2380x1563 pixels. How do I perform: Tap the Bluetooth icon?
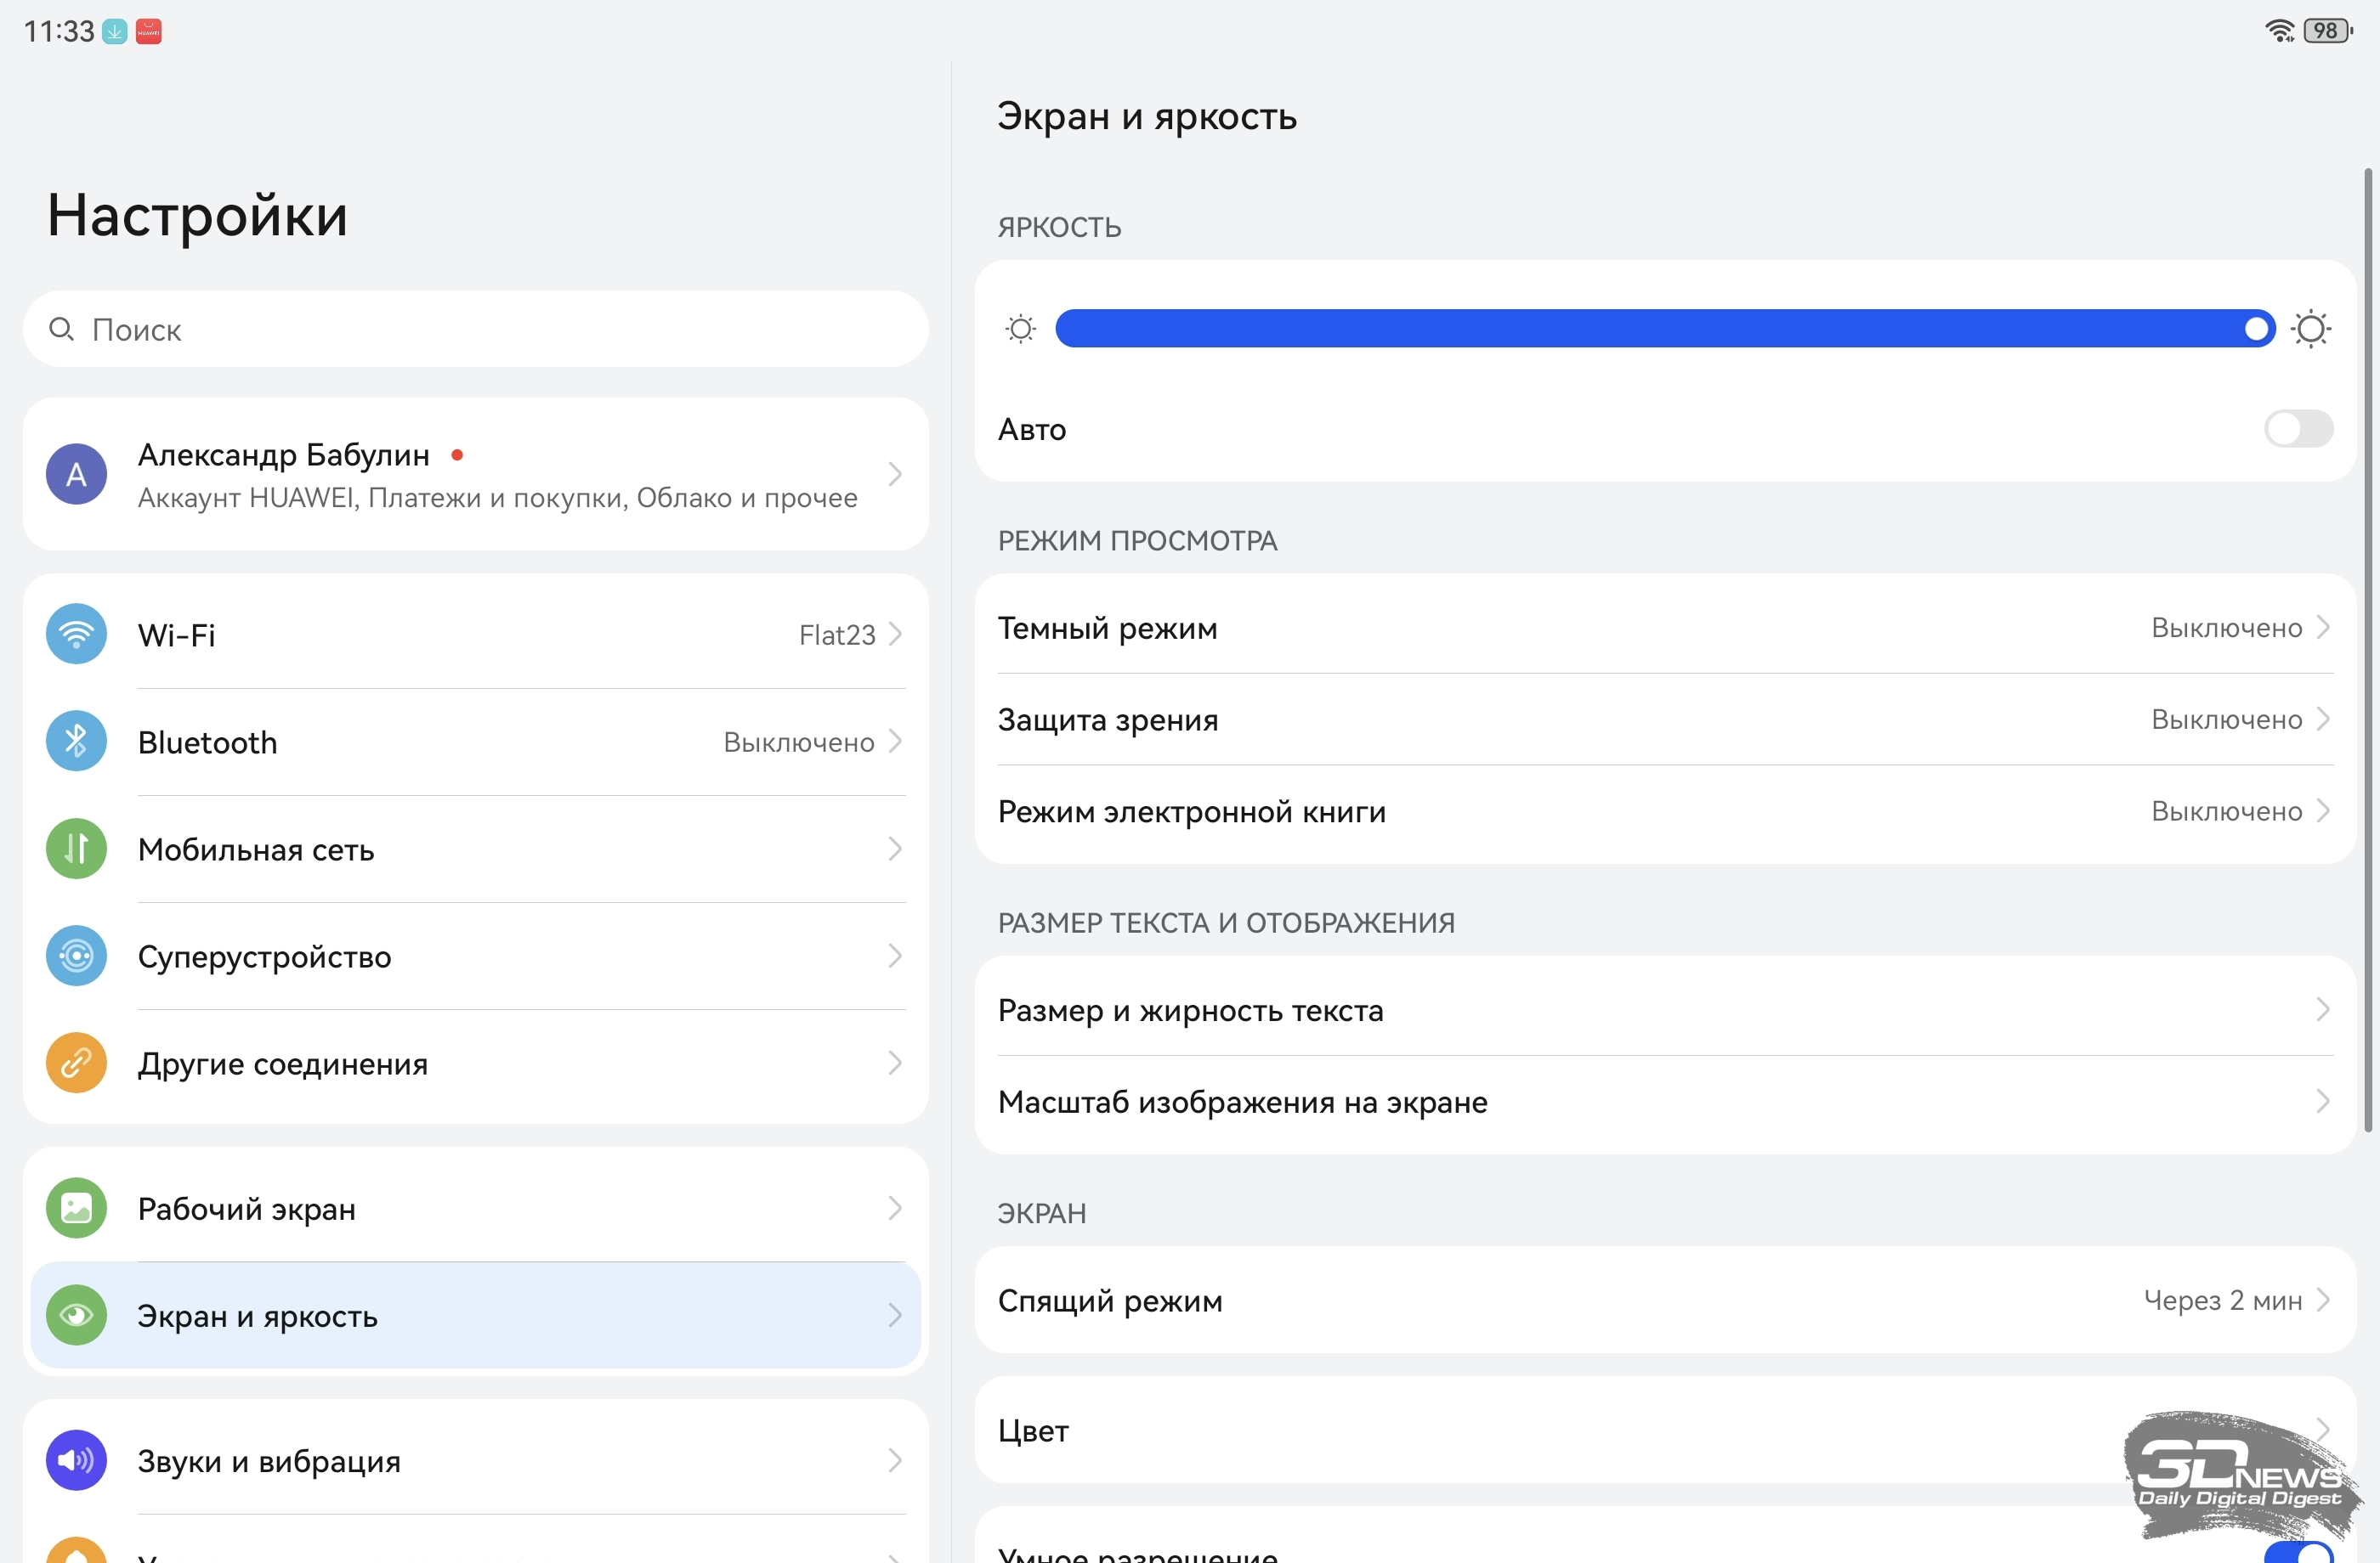click(76, 741)
